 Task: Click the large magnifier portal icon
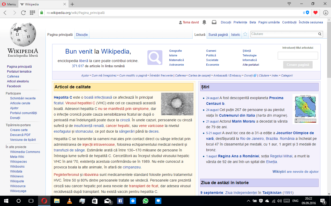pos(155,58)
